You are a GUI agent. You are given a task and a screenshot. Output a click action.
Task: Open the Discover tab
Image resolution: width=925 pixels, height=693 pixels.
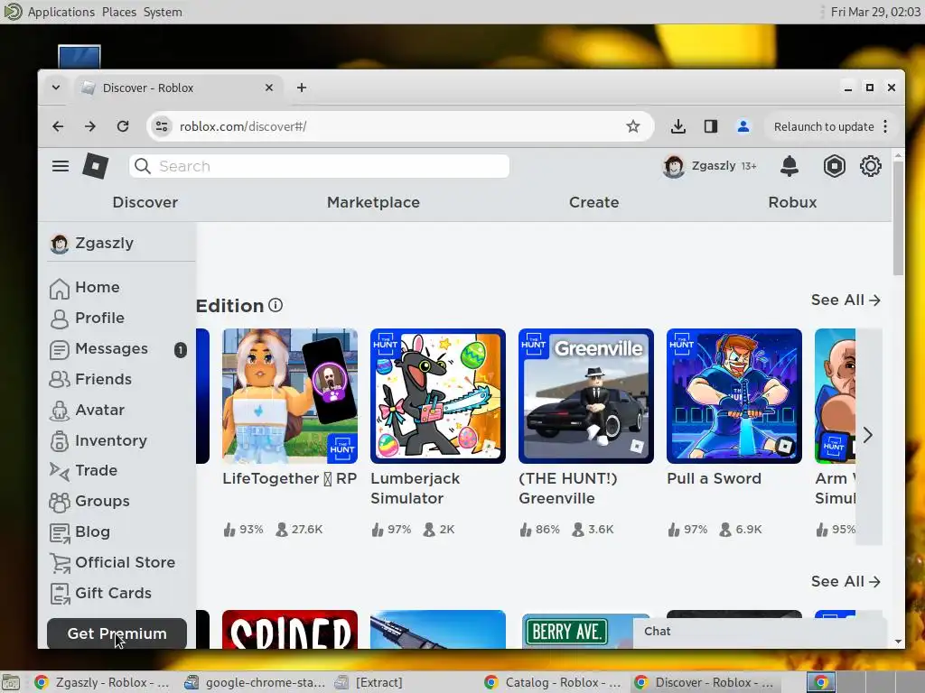point(145,202)
